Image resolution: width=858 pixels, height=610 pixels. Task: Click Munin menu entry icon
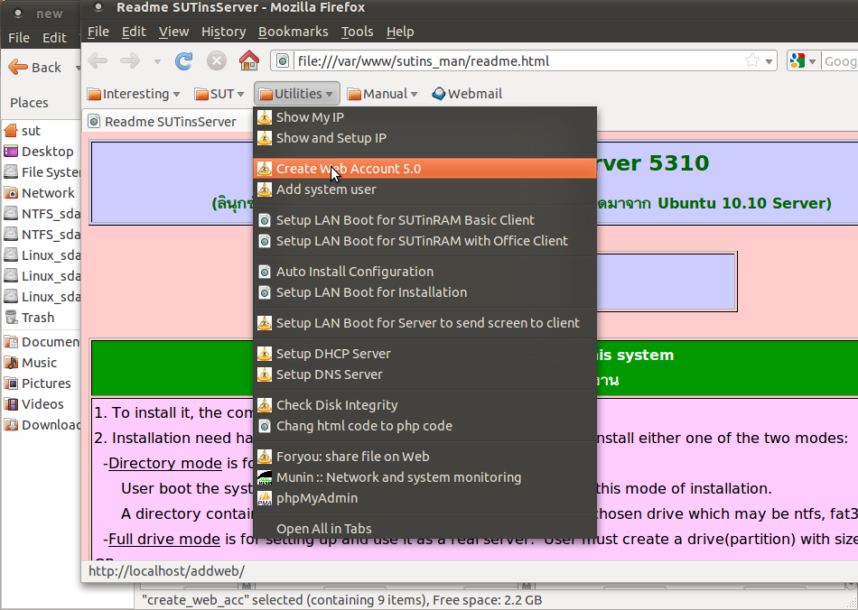pyautogui.click(x=265, y=477)
